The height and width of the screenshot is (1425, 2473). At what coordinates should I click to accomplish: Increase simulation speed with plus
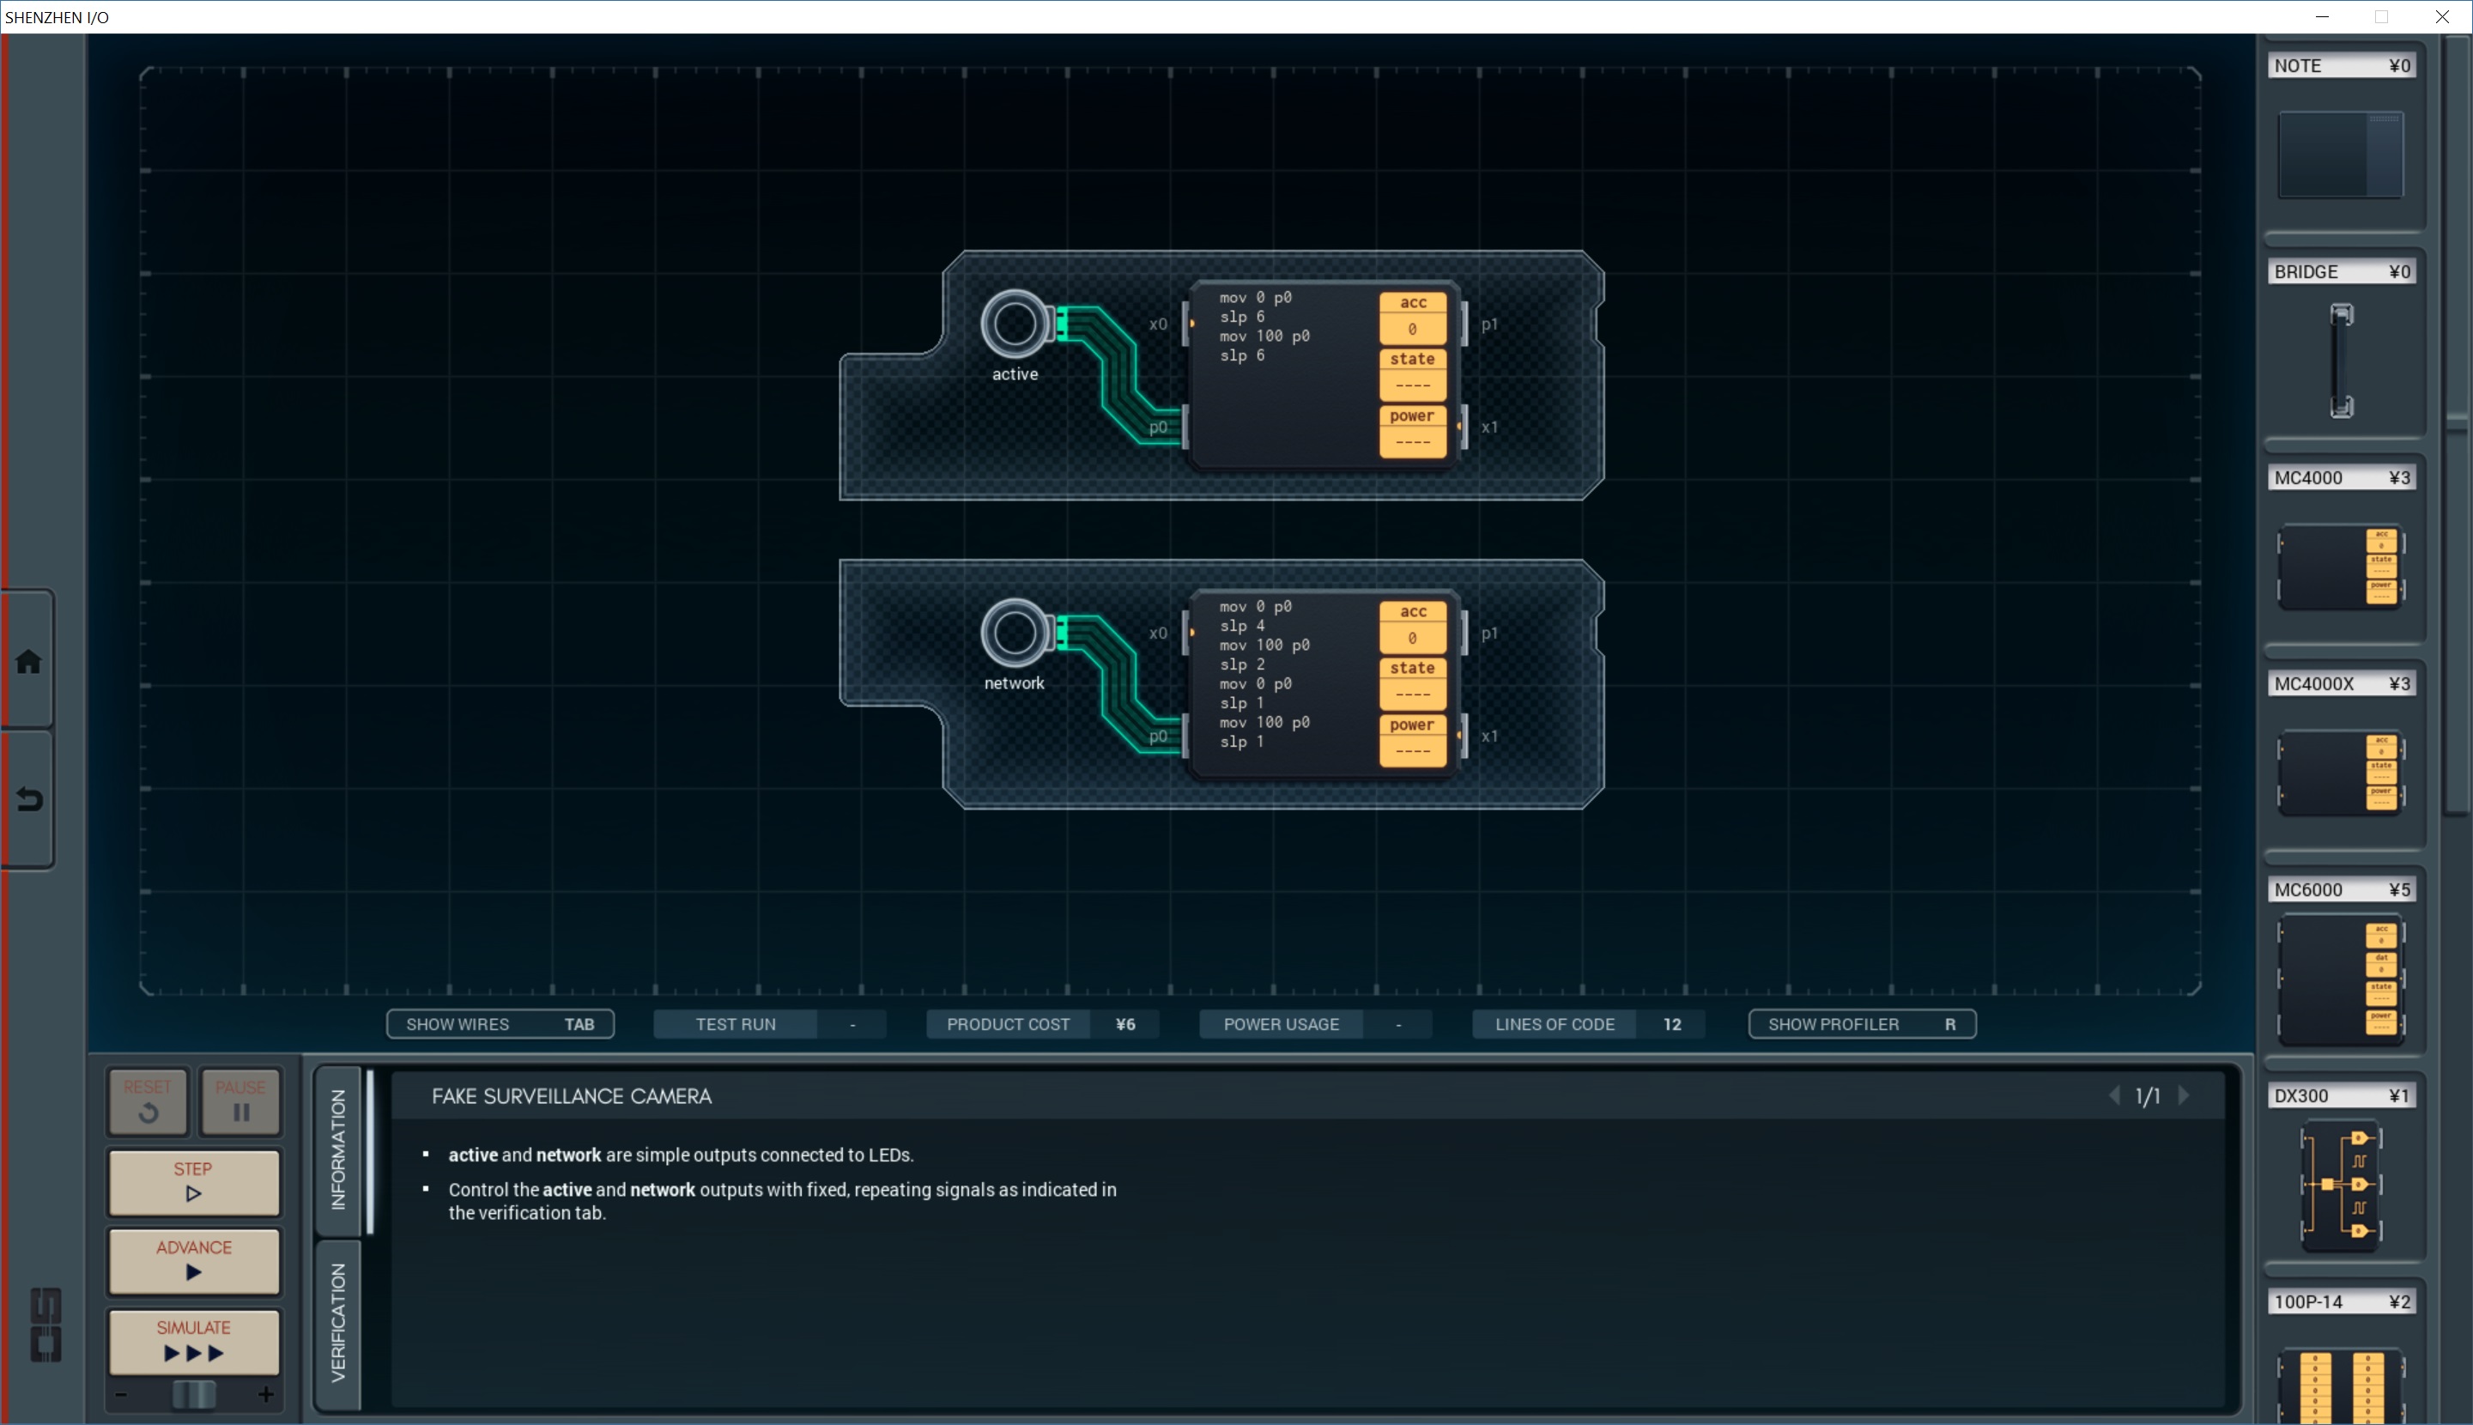(265, 1395)
